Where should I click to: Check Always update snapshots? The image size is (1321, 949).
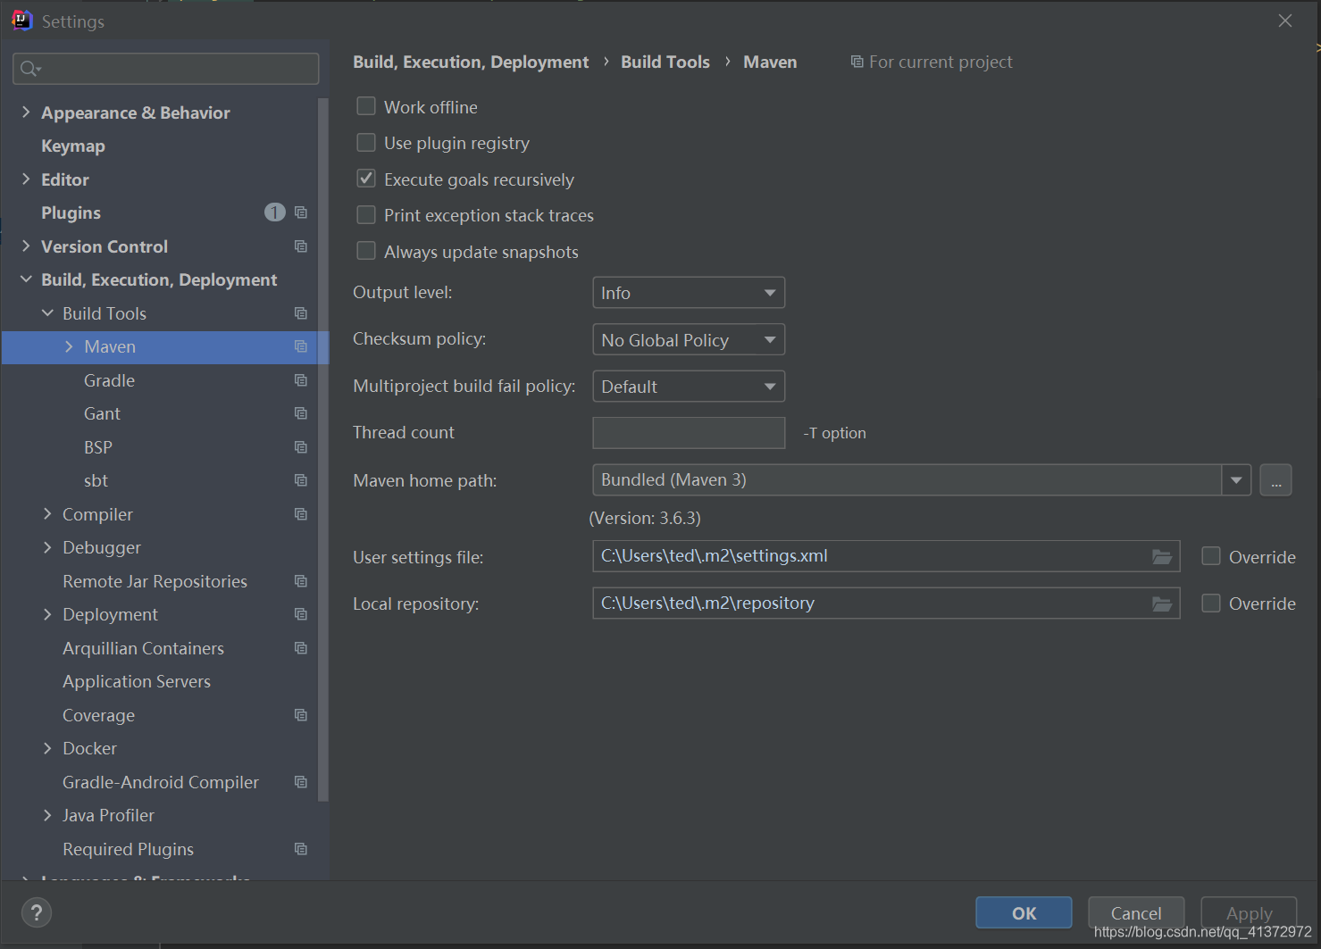[x=366, y=251]
